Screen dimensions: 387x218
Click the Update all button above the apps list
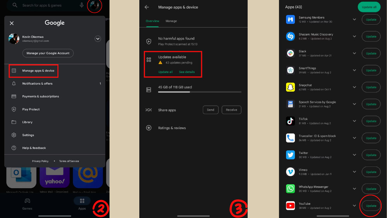click(x=369, y=7)
